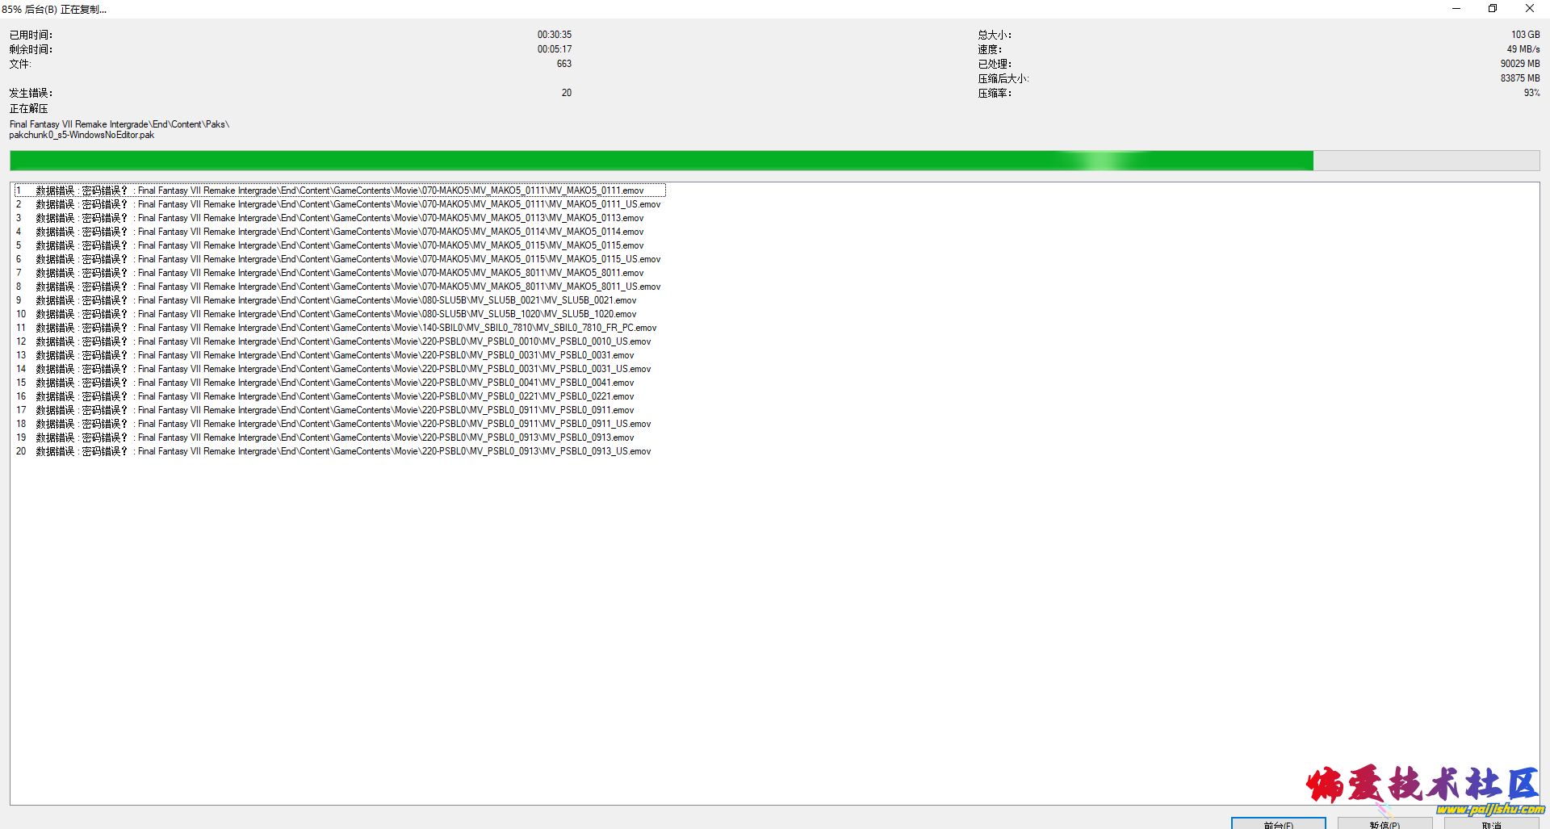Screen dimensions: 1550x829
Task: Click the minimize icon on the title bar
Action: point(1456,9)
